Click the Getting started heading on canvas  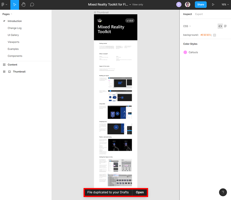click(103, 44)
